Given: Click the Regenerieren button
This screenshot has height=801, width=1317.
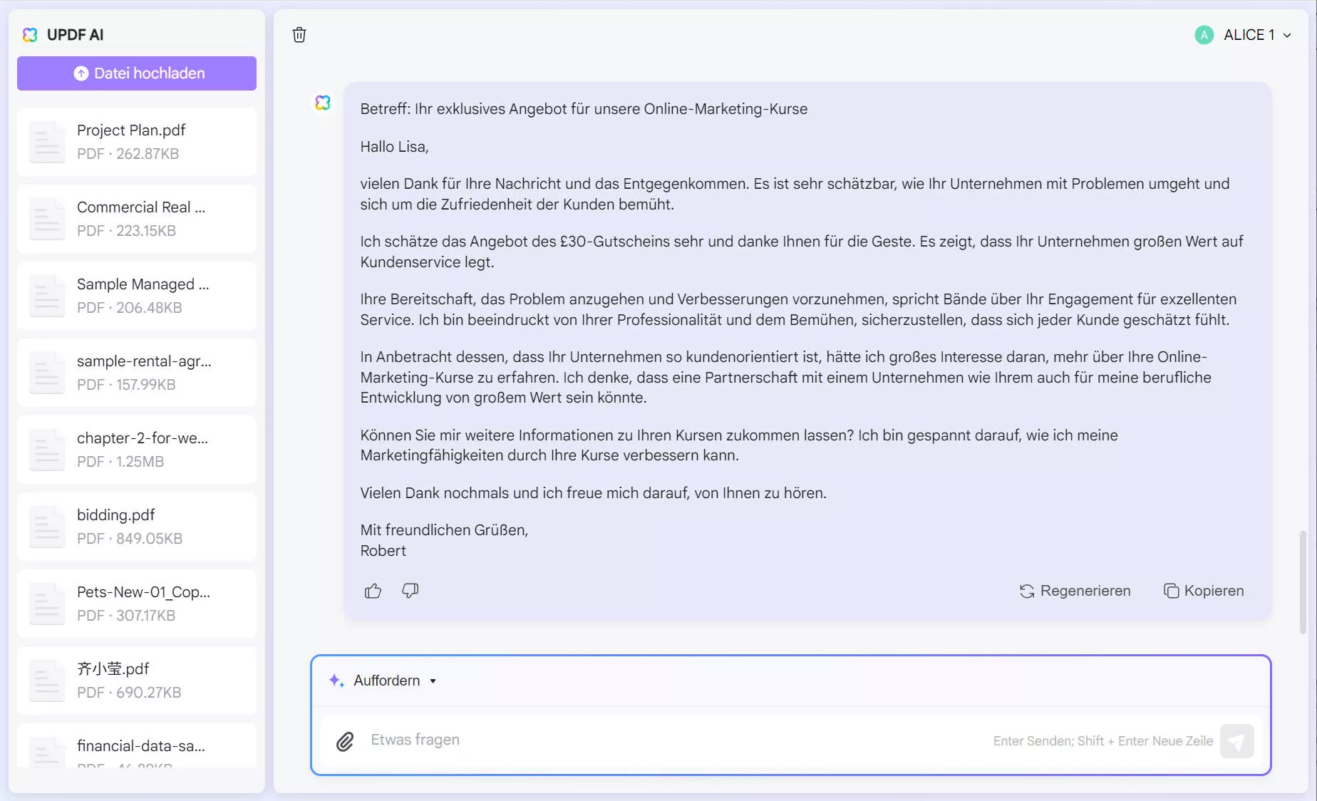Looking at the screenshot, I should click(1075, 591).
